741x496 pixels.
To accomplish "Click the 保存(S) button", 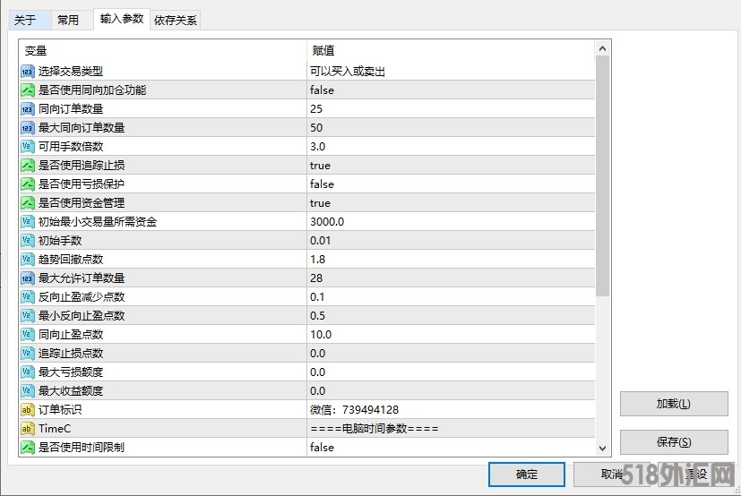I will [674, 442].
